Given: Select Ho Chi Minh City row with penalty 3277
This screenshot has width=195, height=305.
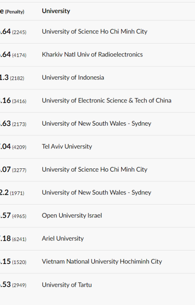Looking at the screenshot, I should tap(97, 170).
